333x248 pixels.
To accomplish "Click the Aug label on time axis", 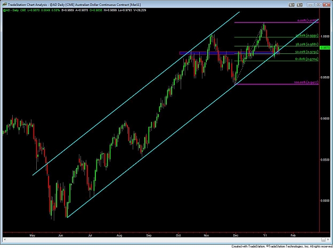I will (x=119, y=235).
